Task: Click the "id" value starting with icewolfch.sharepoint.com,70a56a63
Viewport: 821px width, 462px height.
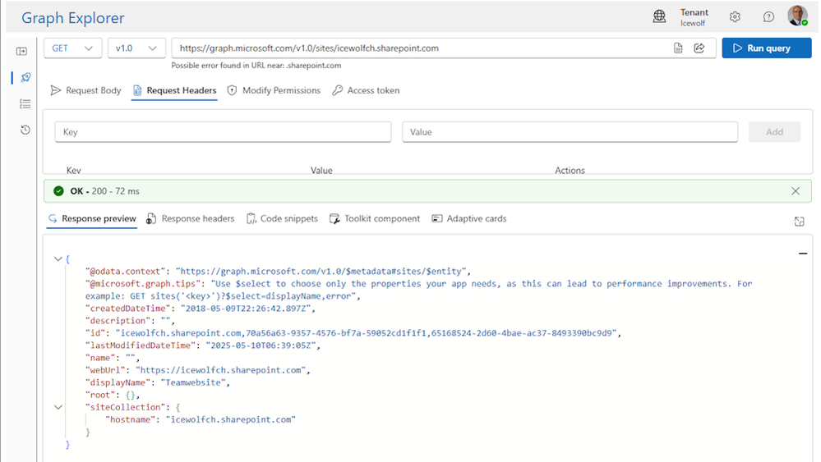Action: click(366, 333)
